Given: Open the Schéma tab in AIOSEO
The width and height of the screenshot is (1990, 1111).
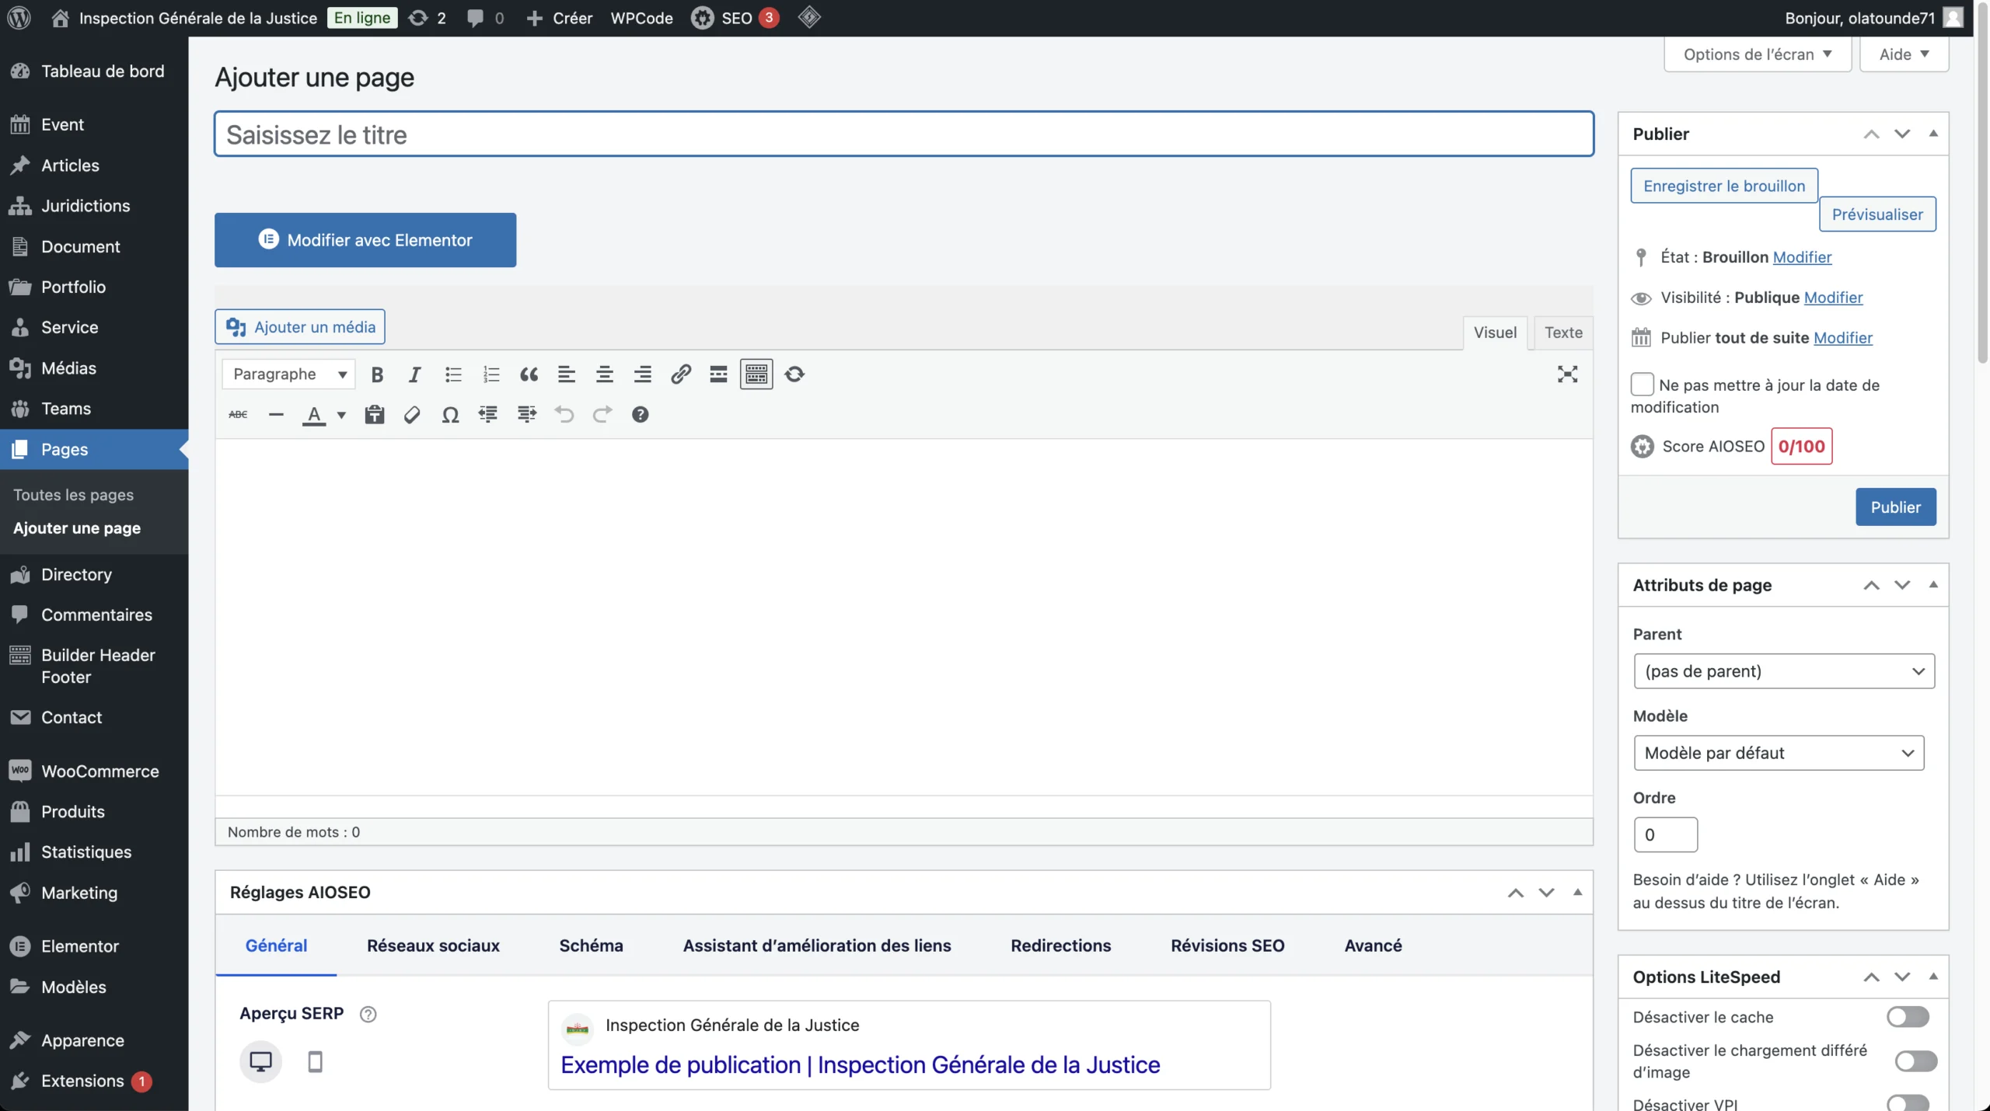Looking at the screenshot, I should (x=591, y=946).
